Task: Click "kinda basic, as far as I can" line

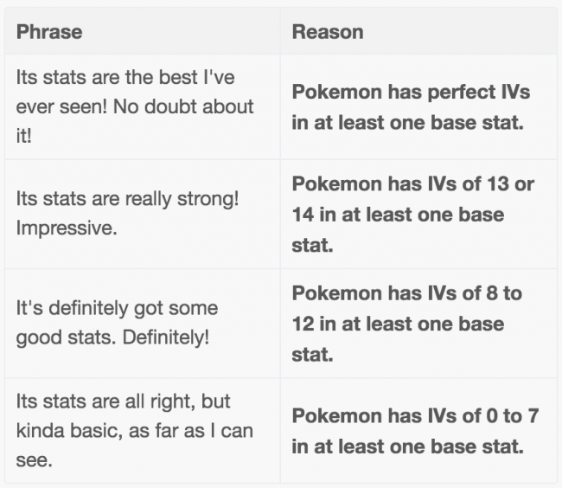Action: coord(134,431)
